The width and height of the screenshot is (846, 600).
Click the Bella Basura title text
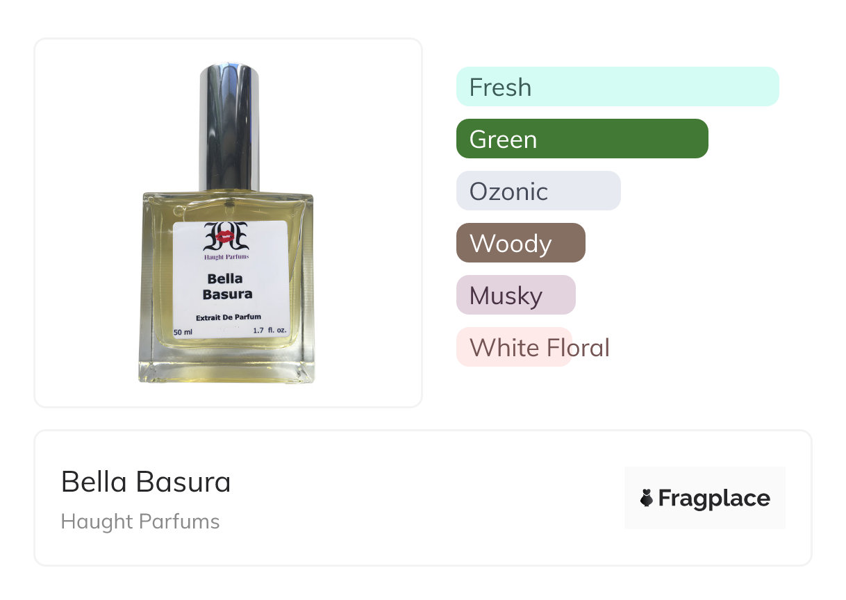point(146,482)
